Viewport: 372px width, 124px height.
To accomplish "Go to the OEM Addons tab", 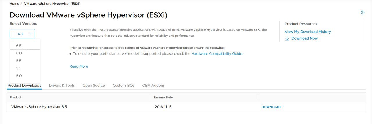I will (x=153, y=86).
